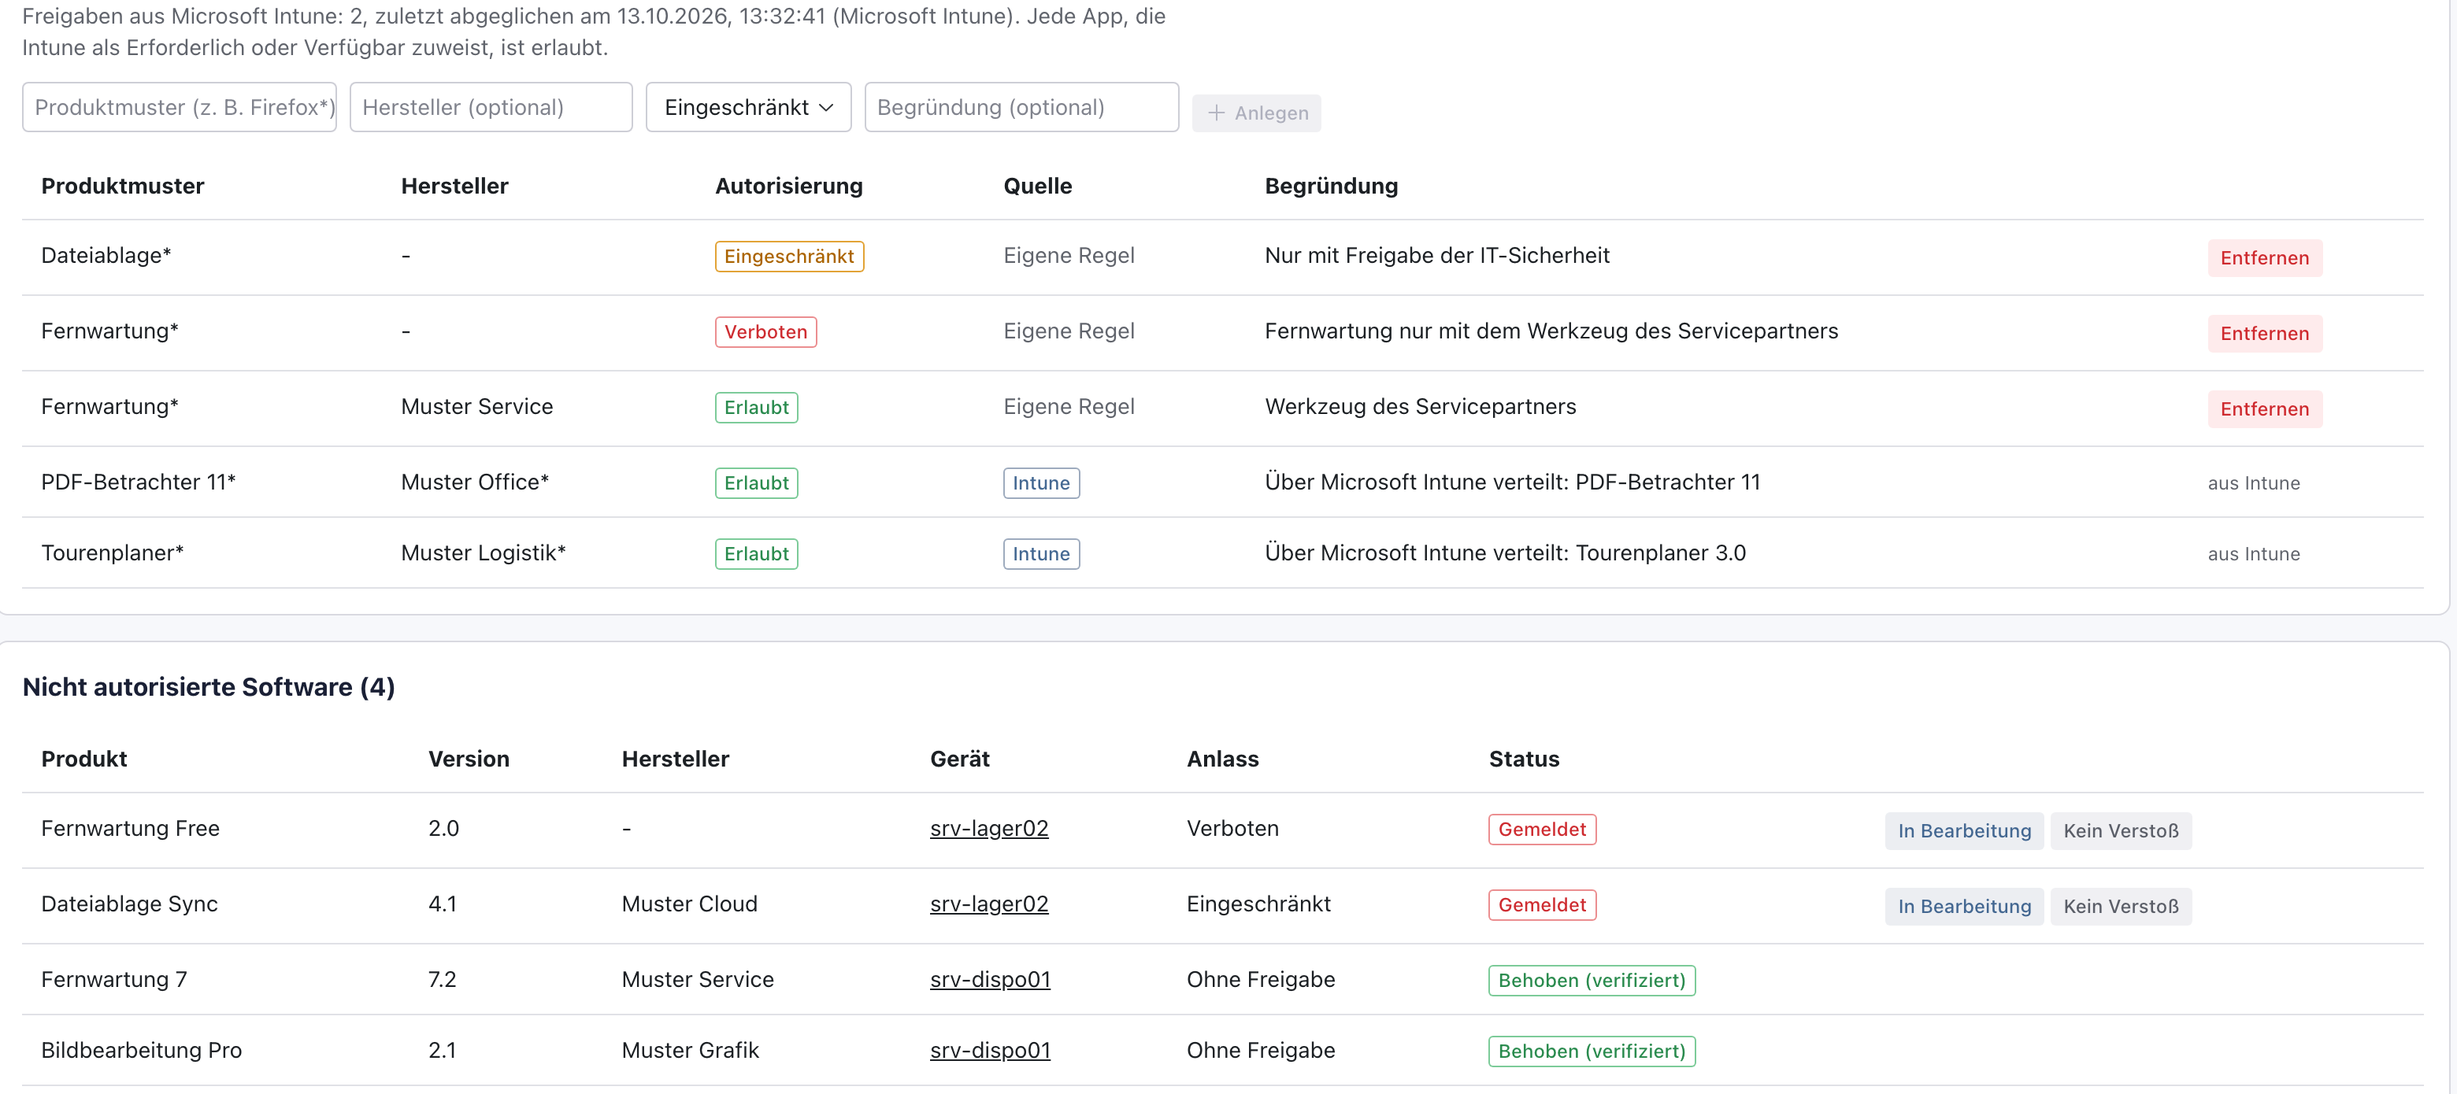Click 'aus Intune' in PDF-Betrachter row
Viewport: 2457px width, 1094px height.
pos(2253,482)
